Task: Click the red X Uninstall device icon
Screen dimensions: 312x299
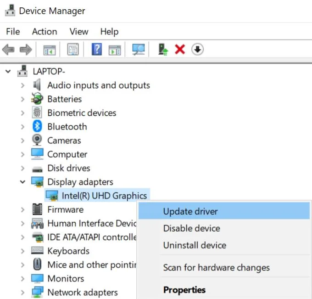Action: click(180, 49)
